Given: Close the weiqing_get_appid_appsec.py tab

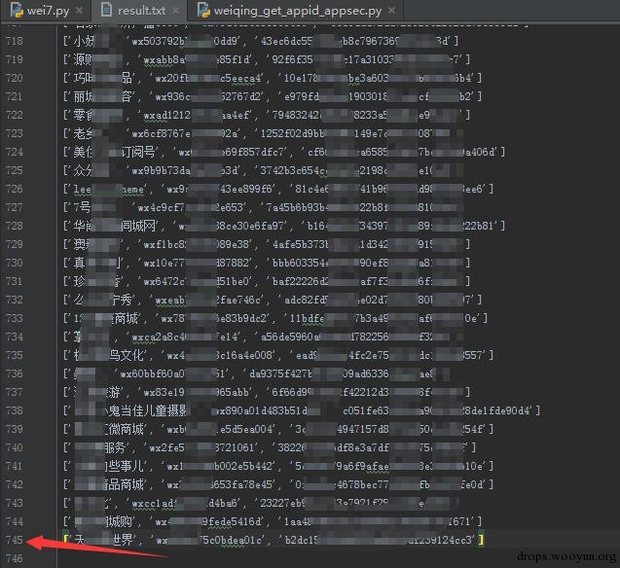Looking at the screenshot, I should (x=391, y=11).
